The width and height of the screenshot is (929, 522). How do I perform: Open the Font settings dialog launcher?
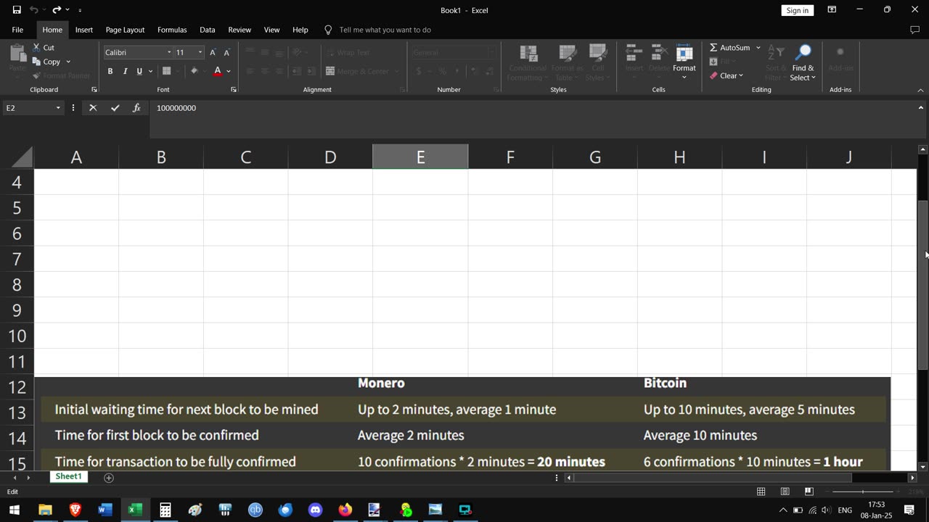pos(234,89)
